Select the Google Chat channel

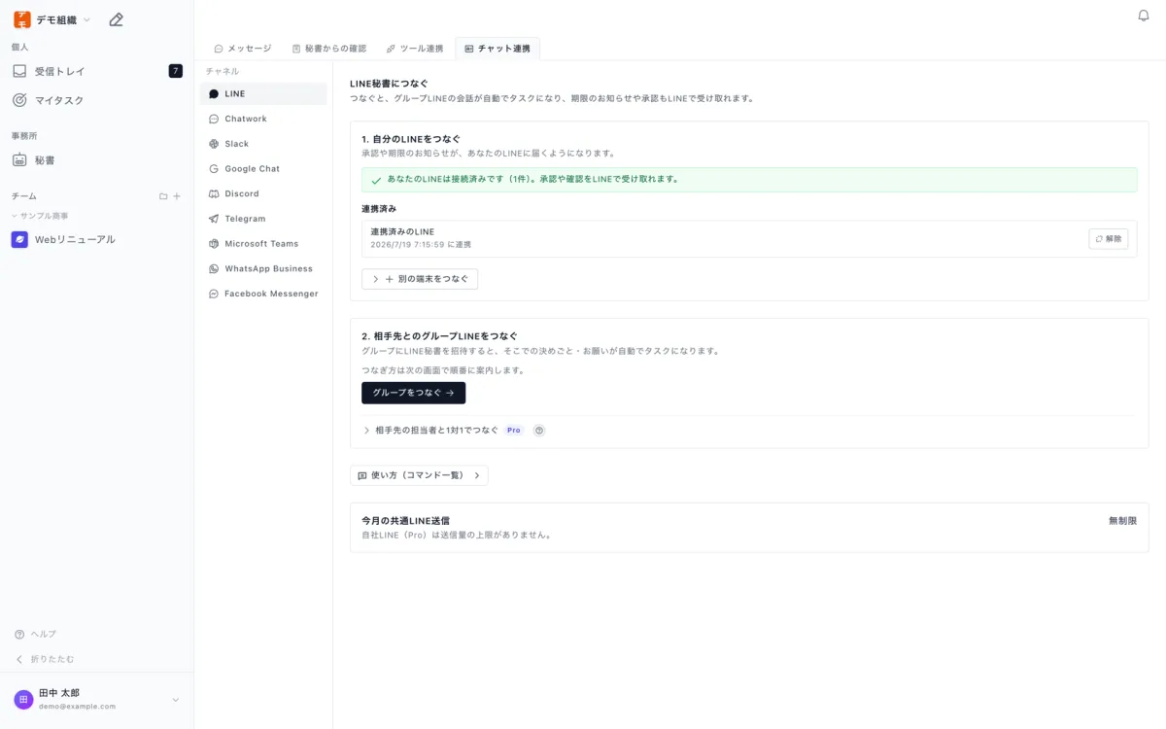point(263,169)
